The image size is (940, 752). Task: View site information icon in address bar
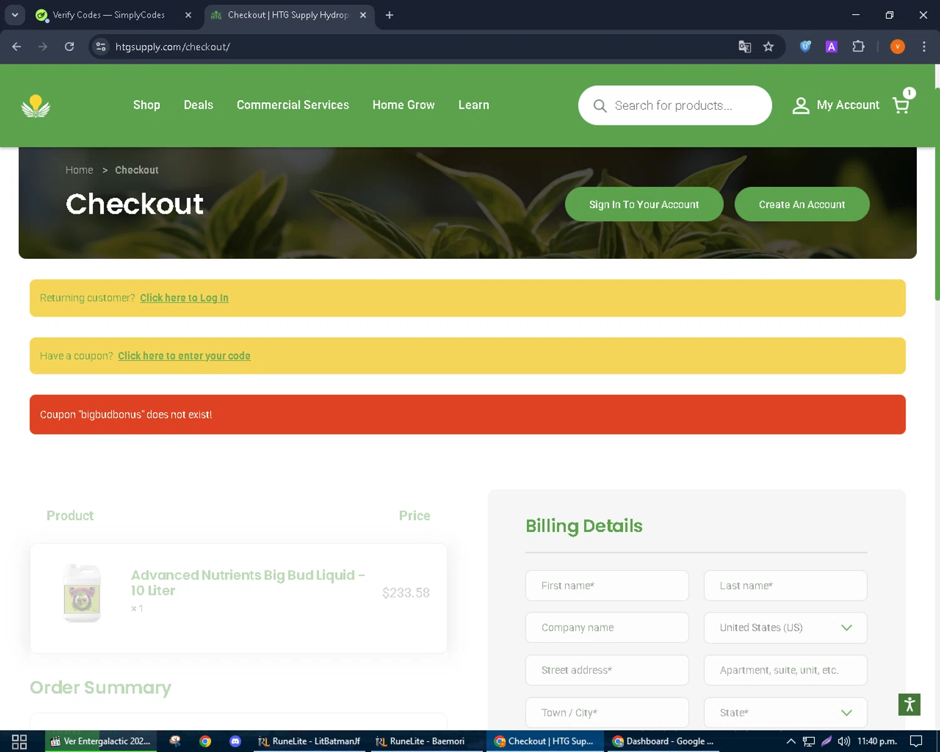(101, 46)
